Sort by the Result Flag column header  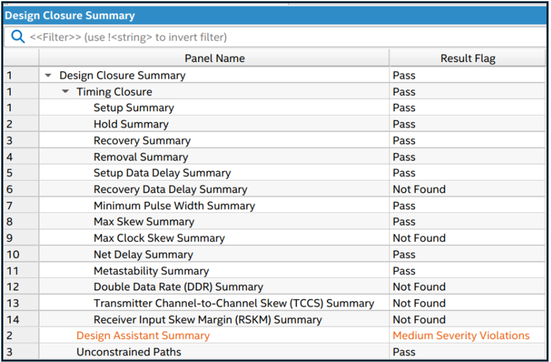[x=467, y=58]
